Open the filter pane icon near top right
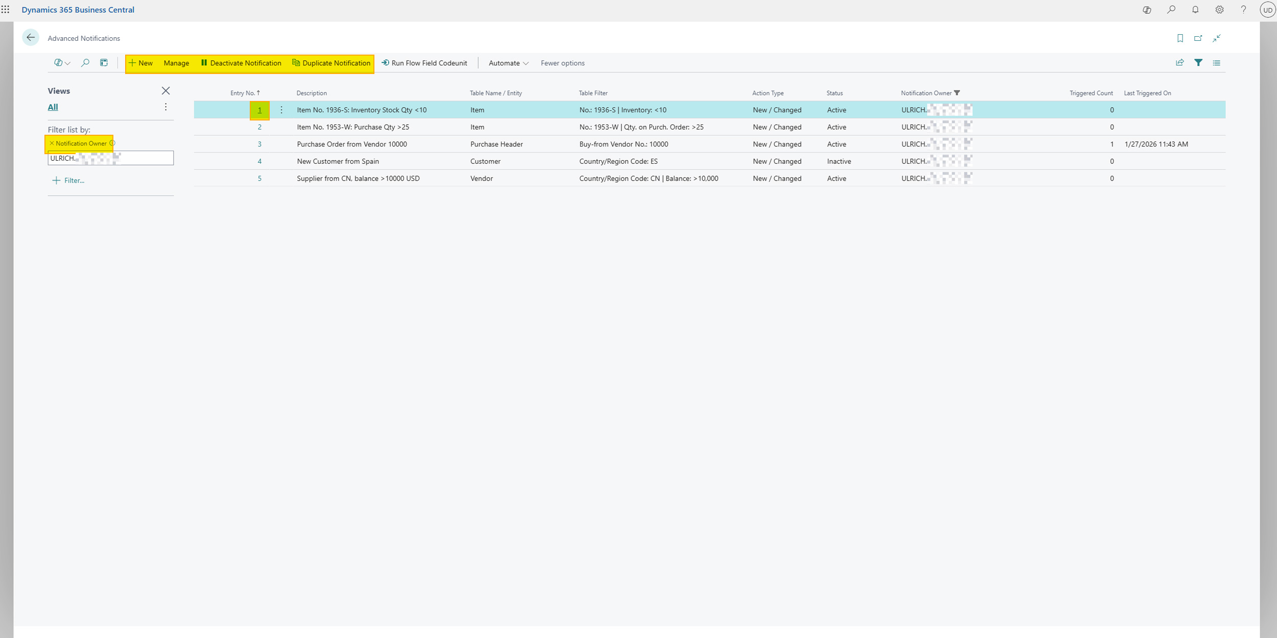The image size is (1277, 638). tap(1198, 62)
